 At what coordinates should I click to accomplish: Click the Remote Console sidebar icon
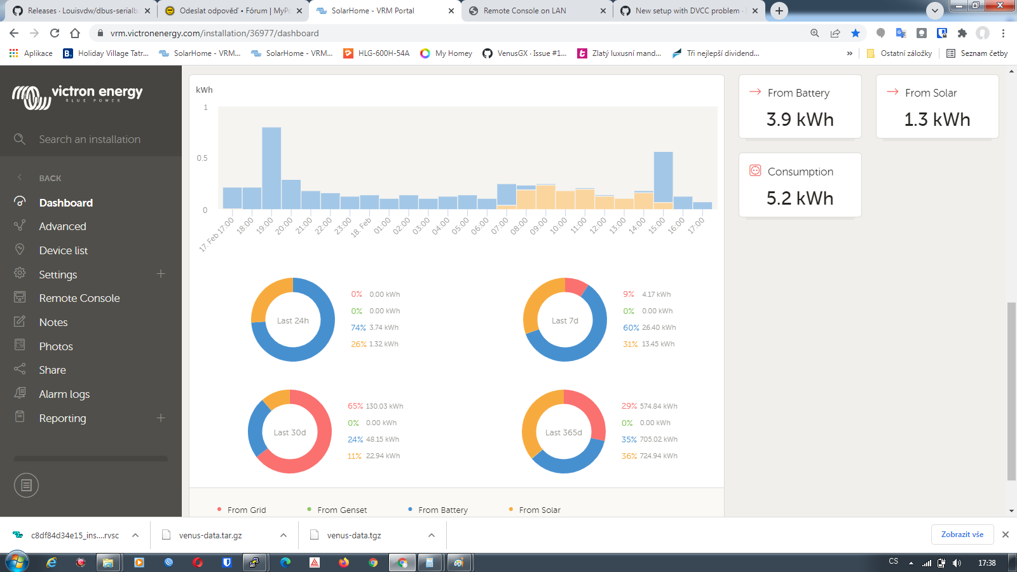point(20,297)
